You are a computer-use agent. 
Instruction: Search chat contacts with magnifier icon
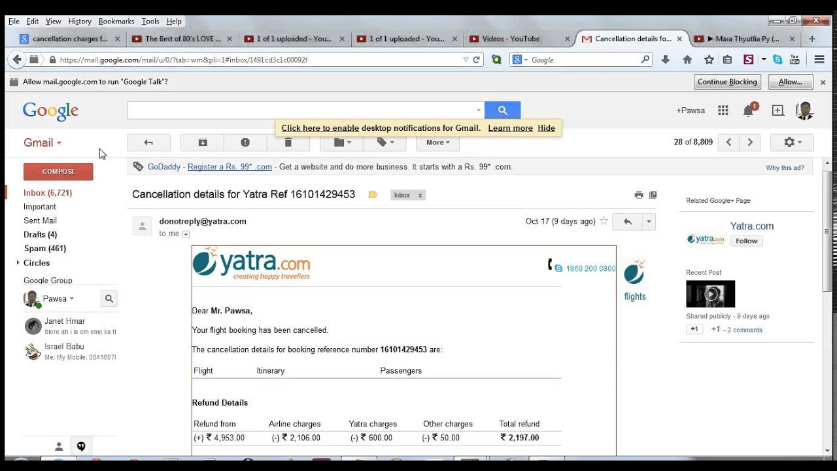(109, 299)
